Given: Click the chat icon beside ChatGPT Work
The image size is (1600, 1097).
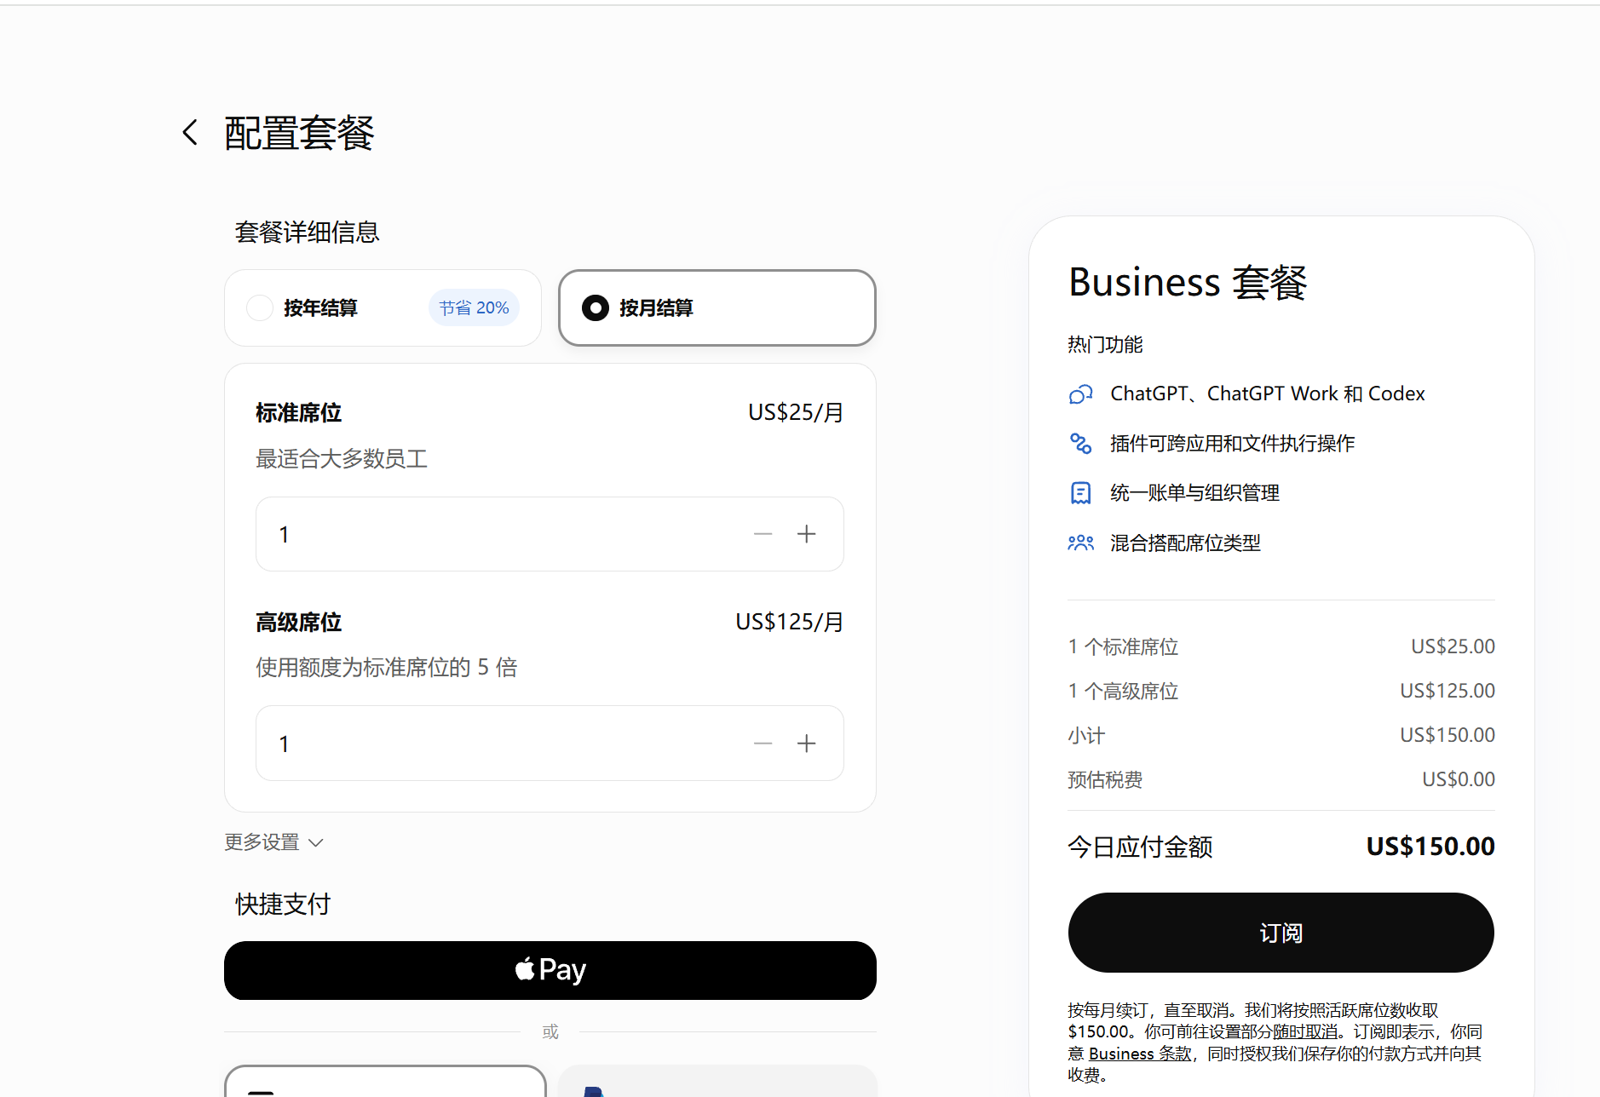Looking at the screenshot, I should (1080, 394).
